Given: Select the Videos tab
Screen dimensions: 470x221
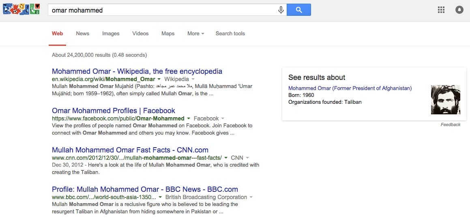Looking at the screenshot, I should click(x=140, y=34).
